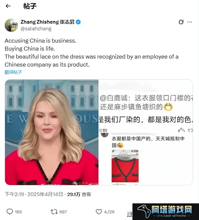Click the 4,126 likes count
Screen dimensions: 199x220
point(109,212)
